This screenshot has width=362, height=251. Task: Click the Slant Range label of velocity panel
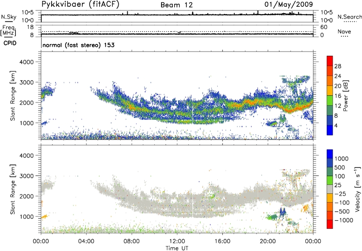13,189
